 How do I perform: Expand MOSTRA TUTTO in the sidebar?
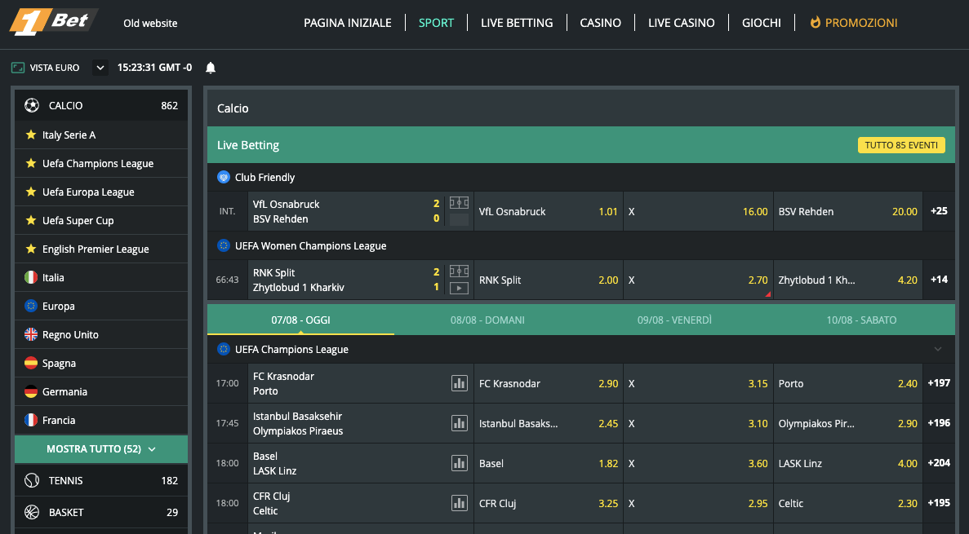[100, 448]
